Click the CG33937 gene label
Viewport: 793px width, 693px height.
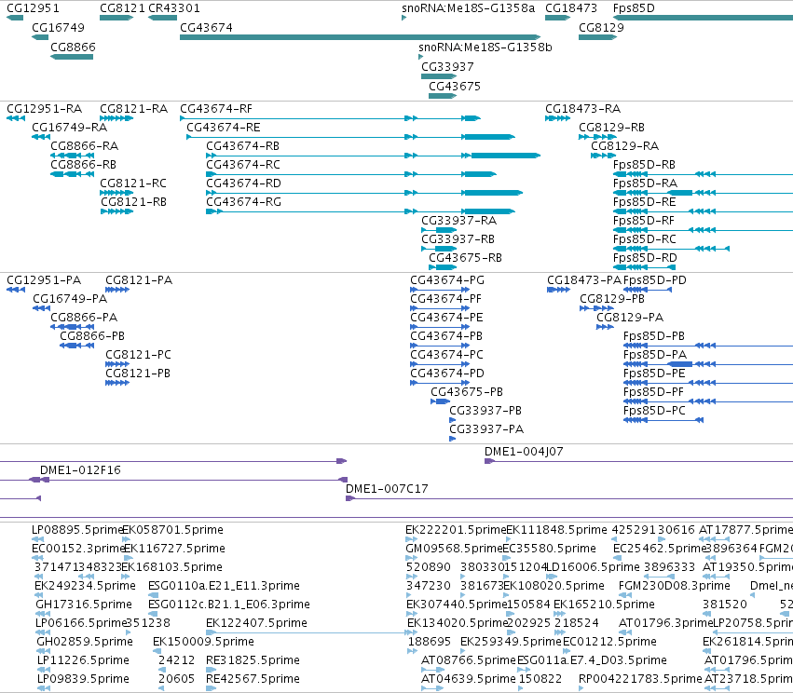447,67
